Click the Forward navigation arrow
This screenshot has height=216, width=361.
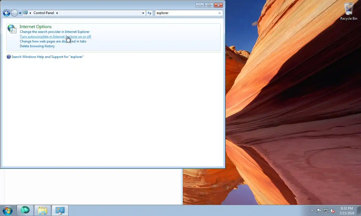[x=14, y=13]
